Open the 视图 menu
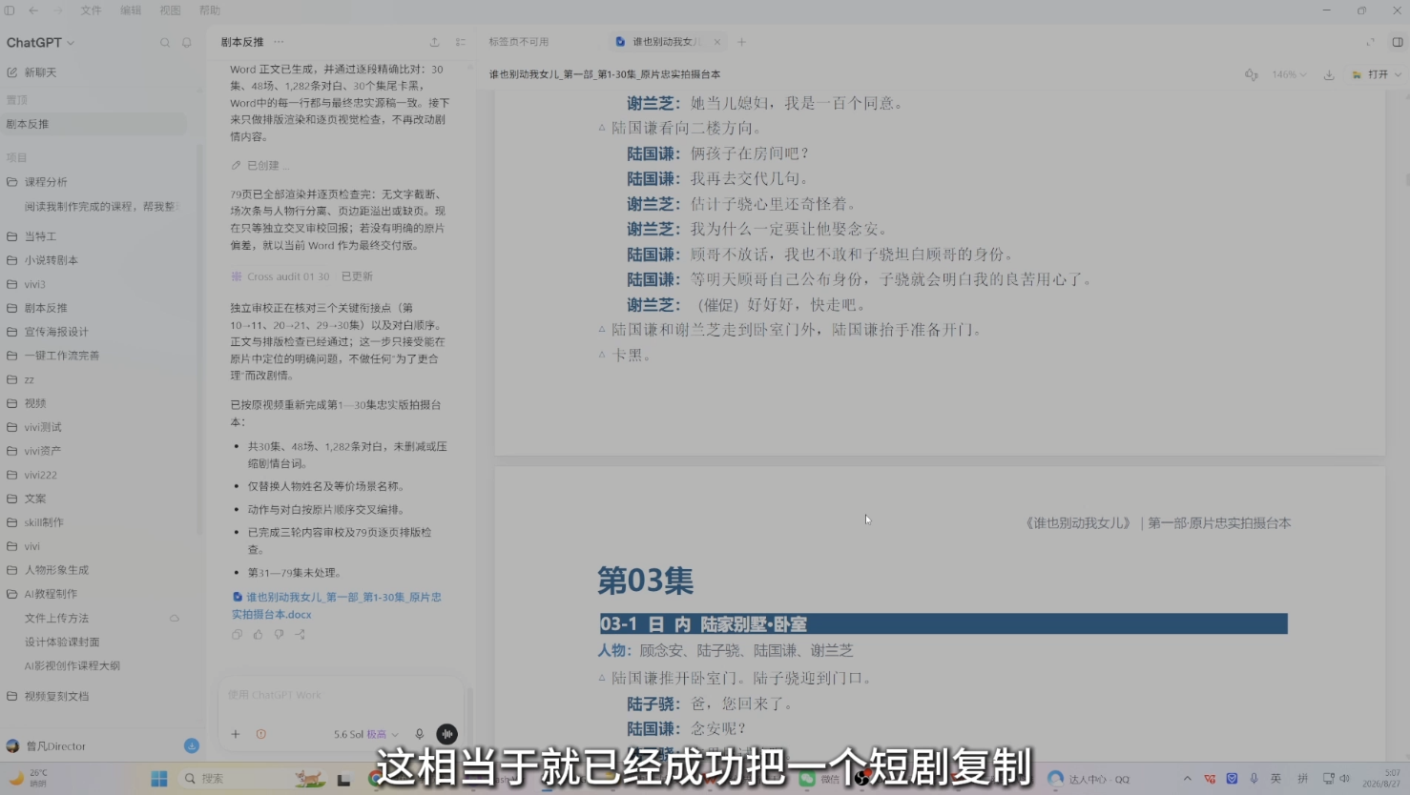This screenshot has width=1410, height=795. (x=170, y=10)
